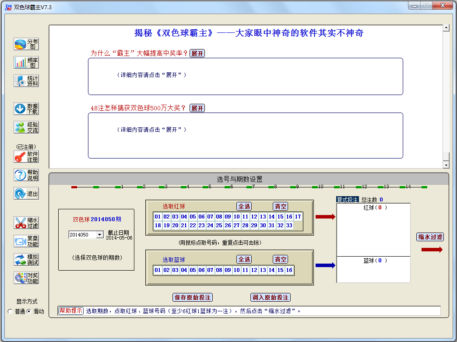This screenshot has width=457, height=342.
Task: Expand 48注怎样擒获500万大奖 section
Action: 197,108
